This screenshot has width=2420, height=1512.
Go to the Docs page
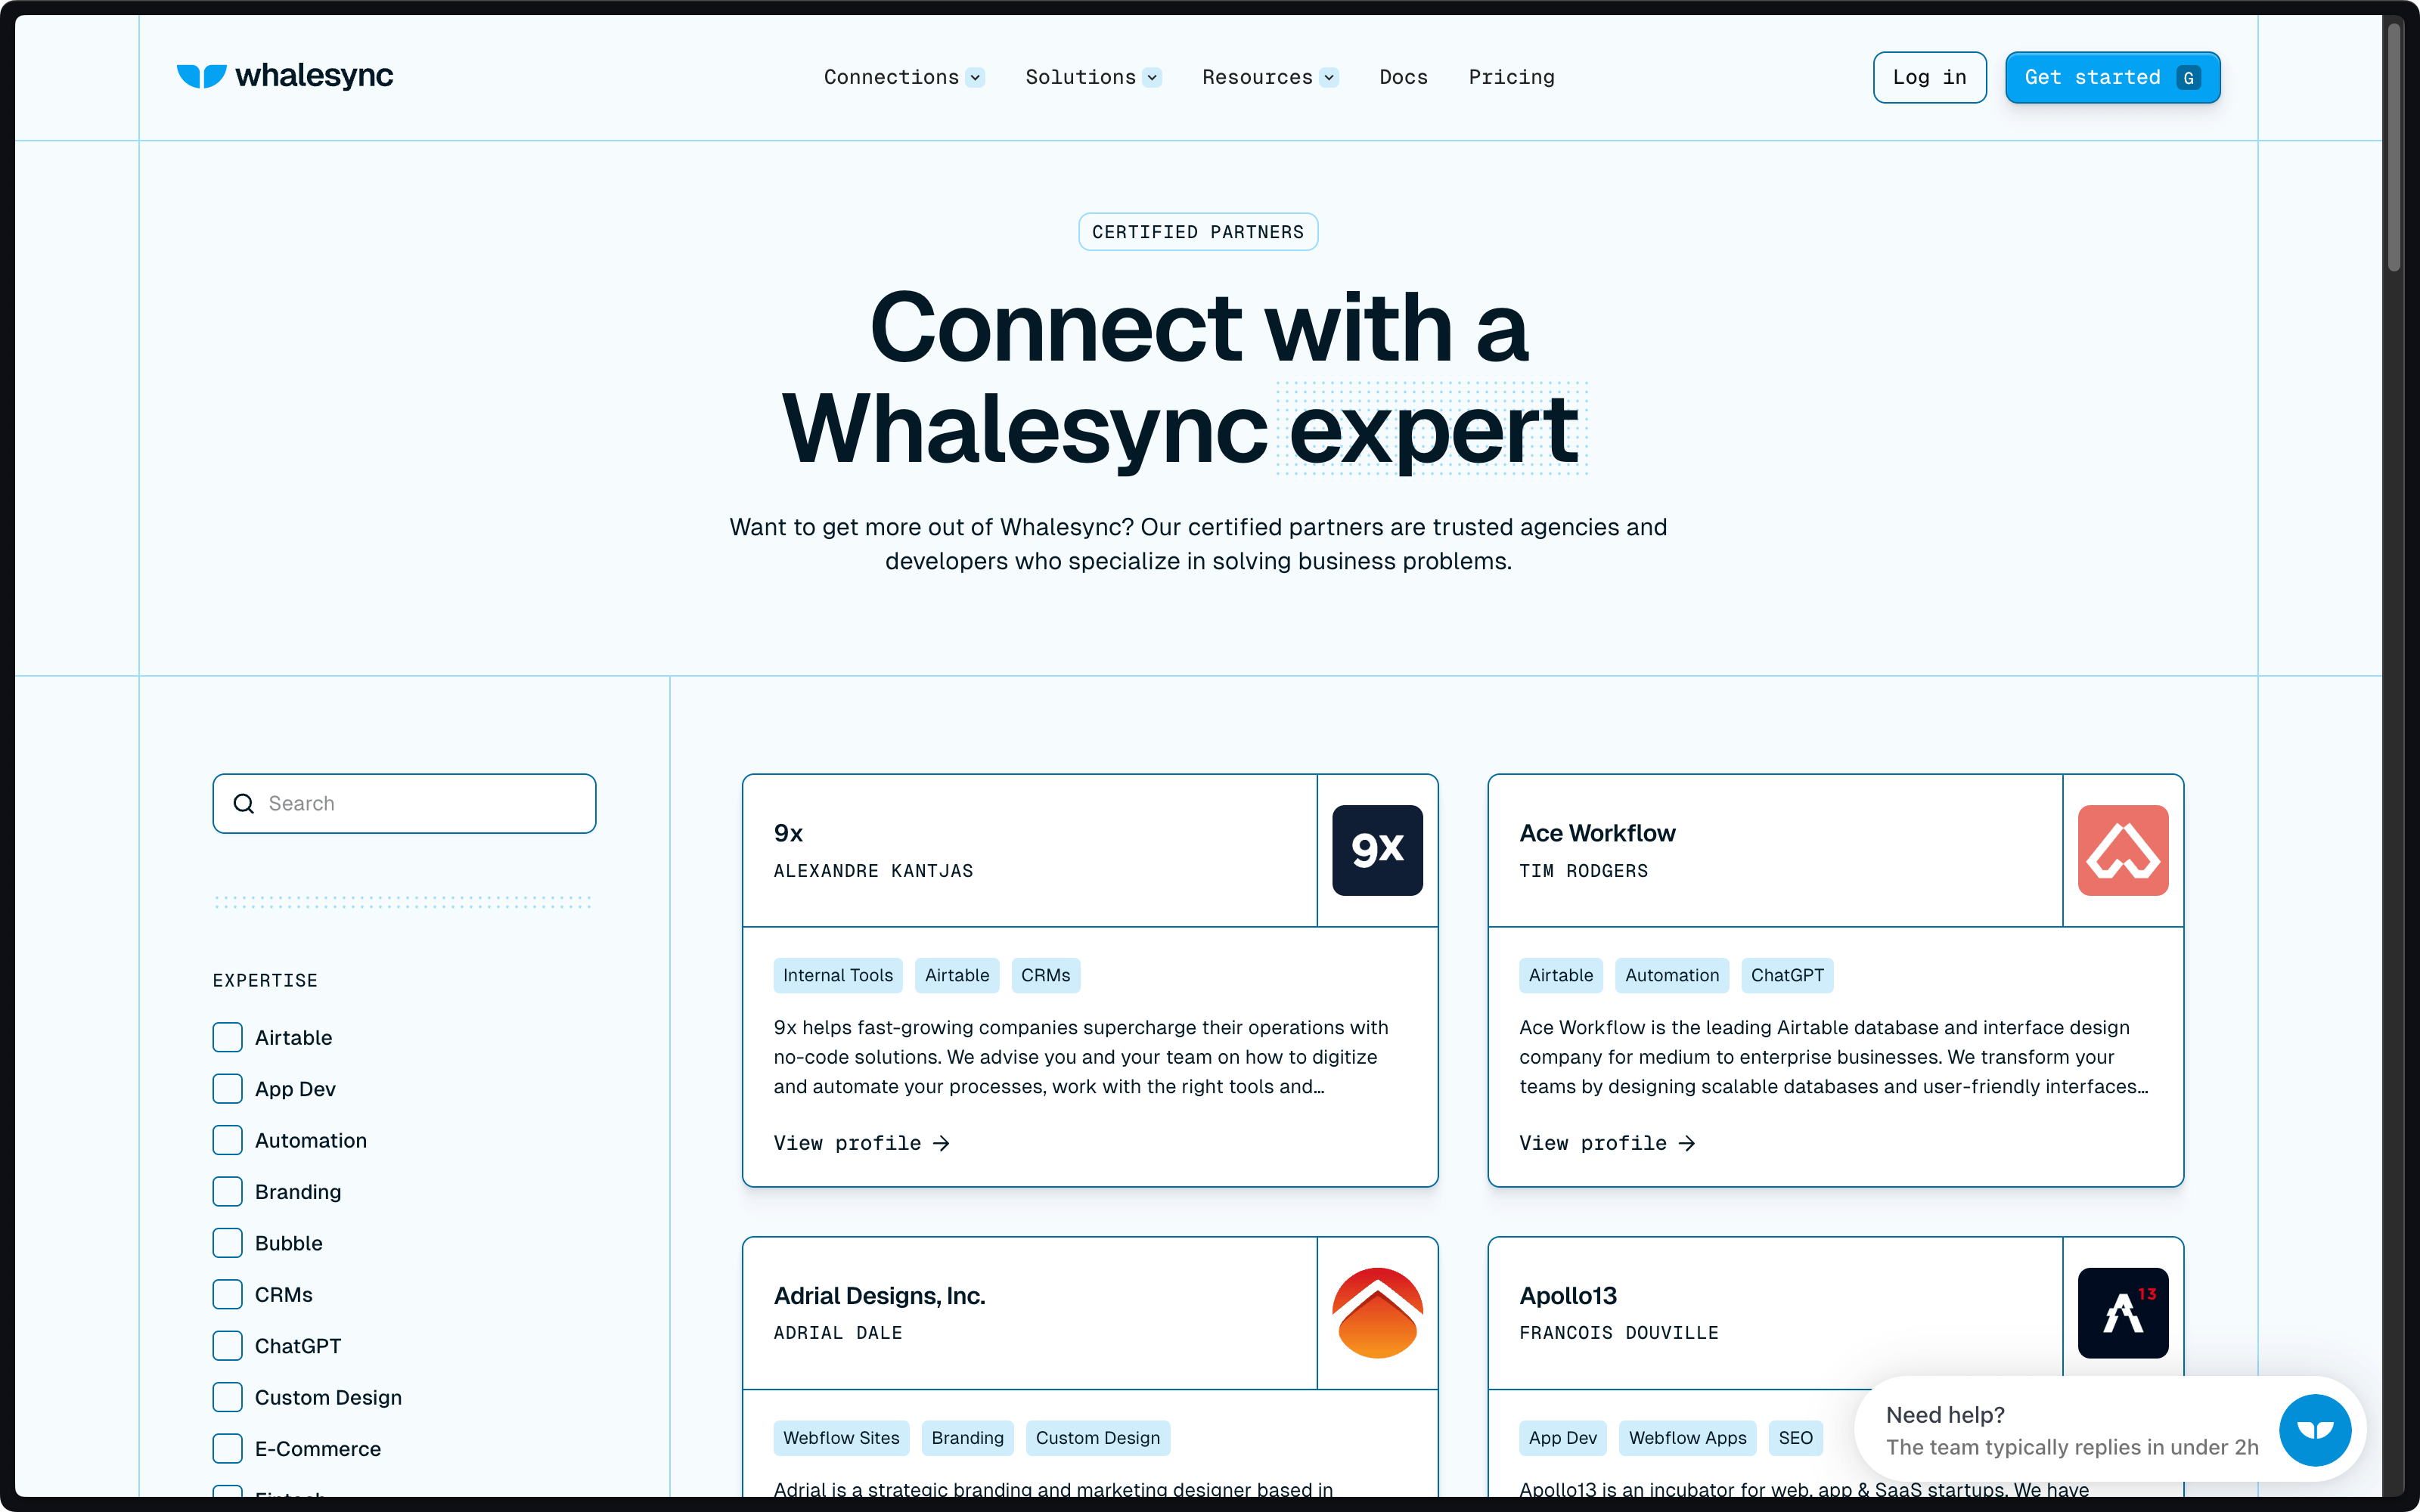(1403, 77)
